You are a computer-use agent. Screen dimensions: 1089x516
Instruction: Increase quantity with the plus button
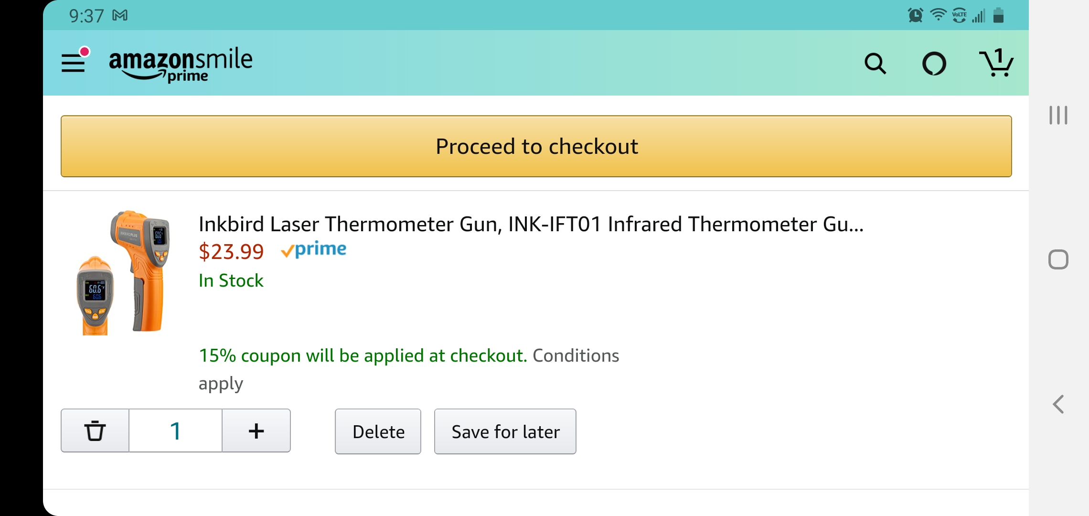point(256,430)
